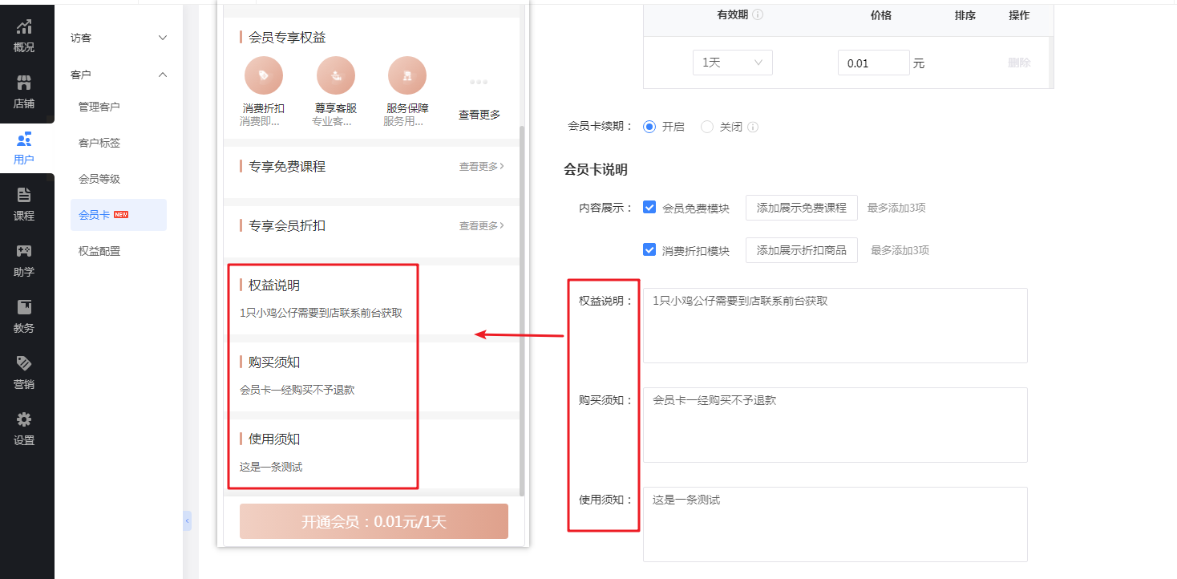This screenshot has height=579, width=1177.
Task: Open 会员等级 in the side menu
Action: tap(99, 179)
